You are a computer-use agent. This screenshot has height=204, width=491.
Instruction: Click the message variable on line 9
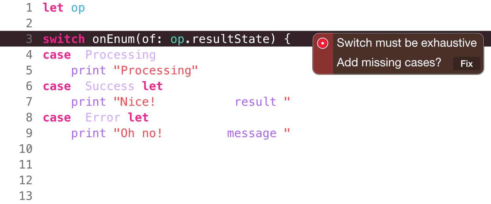(252, 133)
